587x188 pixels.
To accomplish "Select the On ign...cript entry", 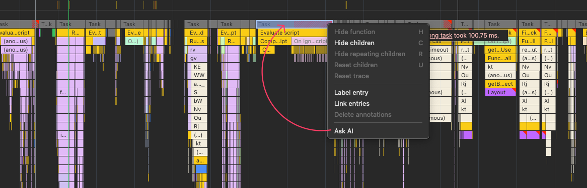I will [x=310, y=41].
